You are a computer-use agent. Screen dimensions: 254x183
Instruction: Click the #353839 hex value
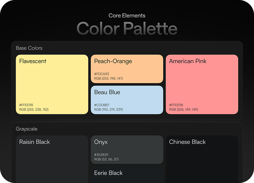pos(101,155)
